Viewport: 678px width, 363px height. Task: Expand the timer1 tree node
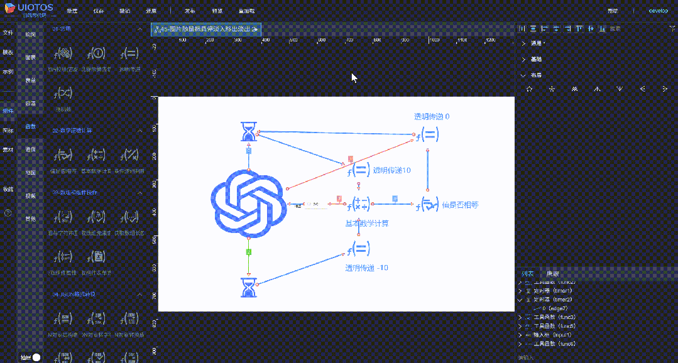520,291
